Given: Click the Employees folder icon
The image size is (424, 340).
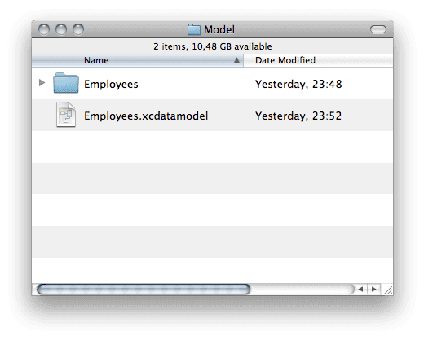Looking at the screenshot, I should coord(66,83).
